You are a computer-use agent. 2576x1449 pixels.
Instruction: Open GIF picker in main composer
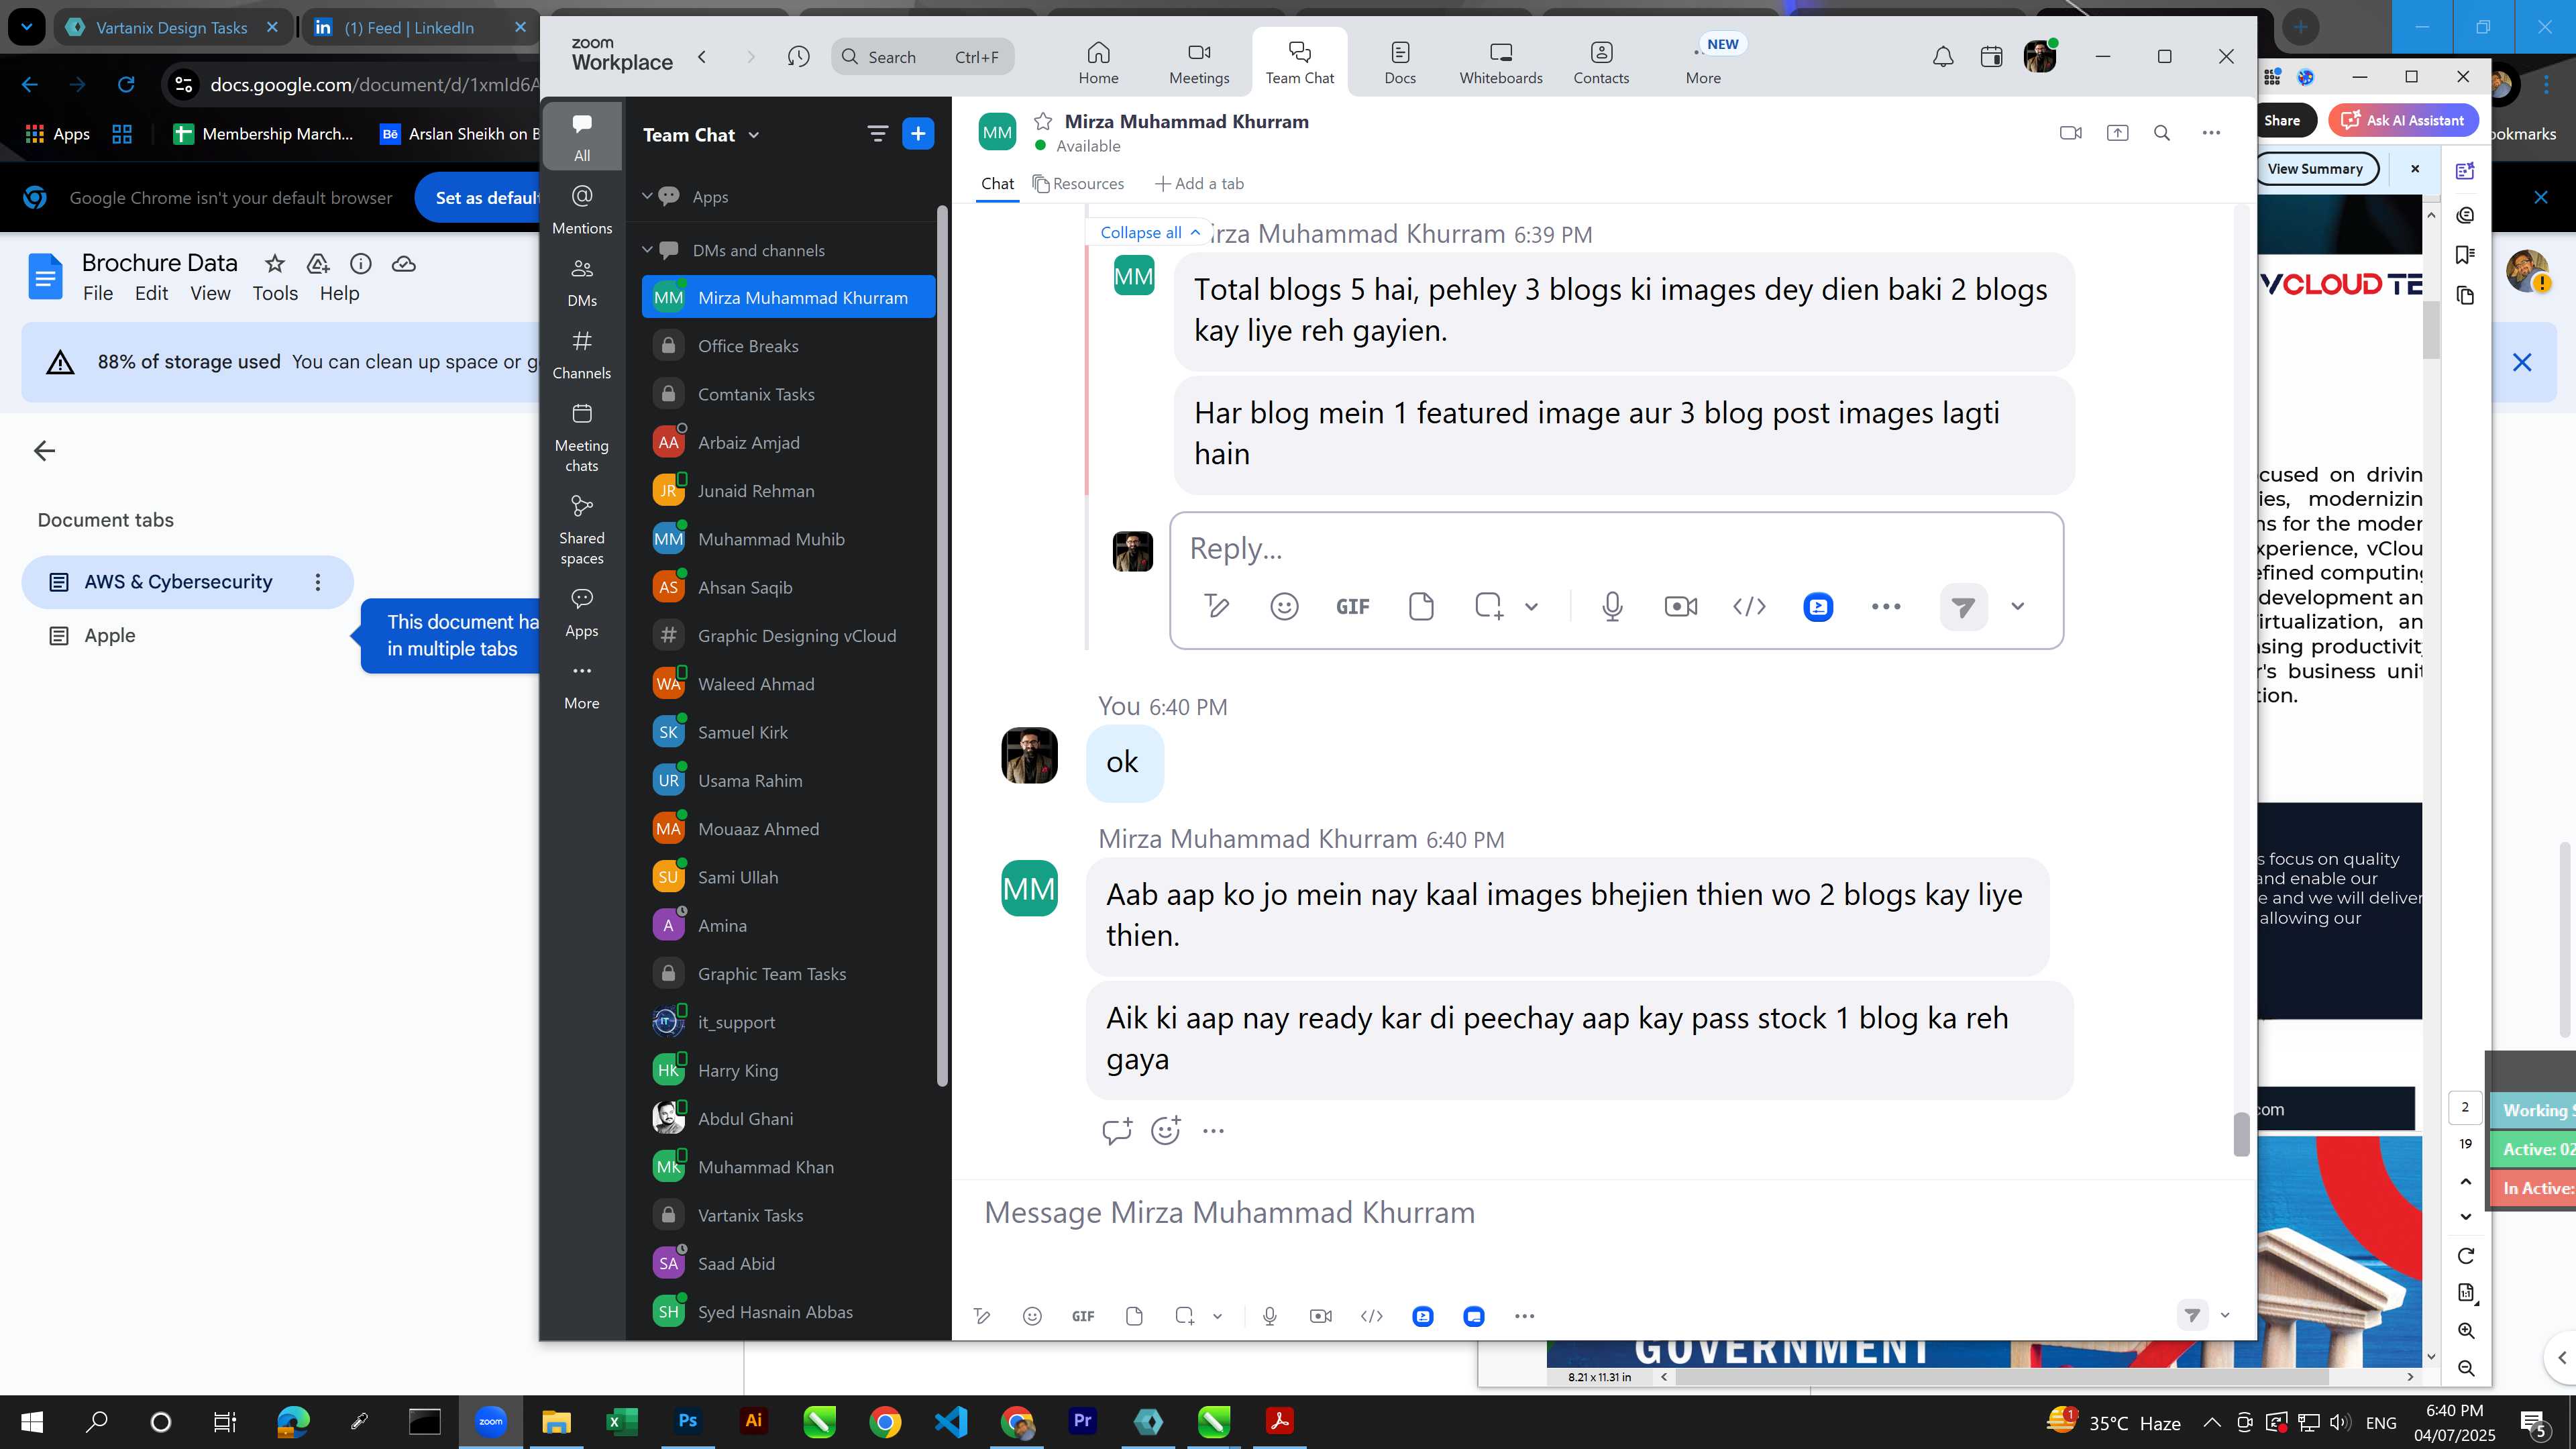(x=1082, y=1316)
